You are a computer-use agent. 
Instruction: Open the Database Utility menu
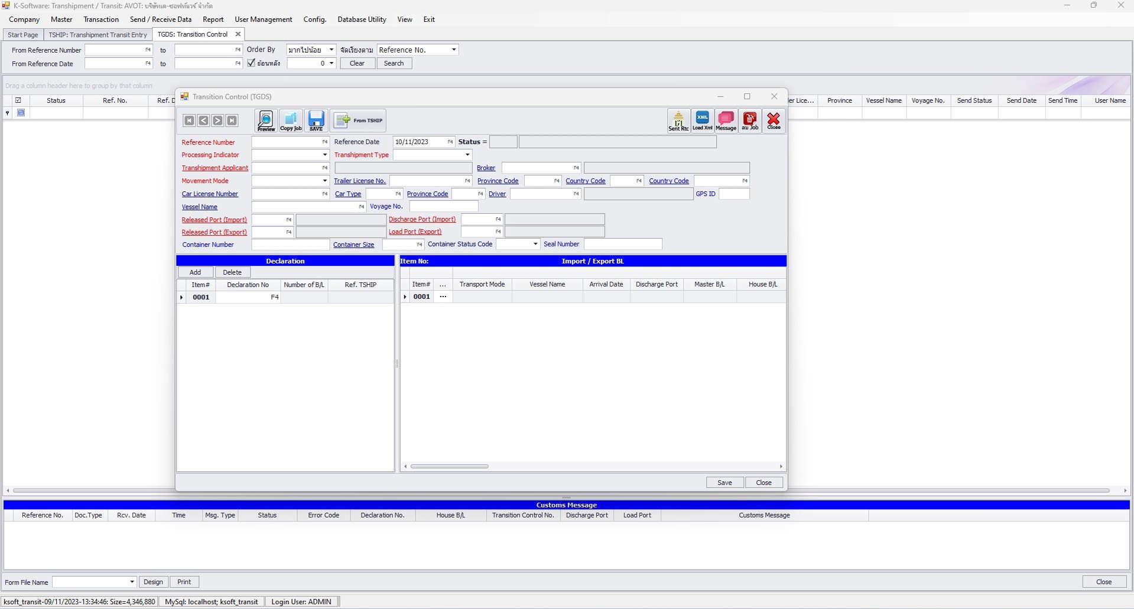(362, 19)
